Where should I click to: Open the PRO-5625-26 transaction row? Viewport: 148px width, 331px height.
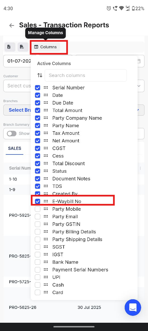(74, 307)
